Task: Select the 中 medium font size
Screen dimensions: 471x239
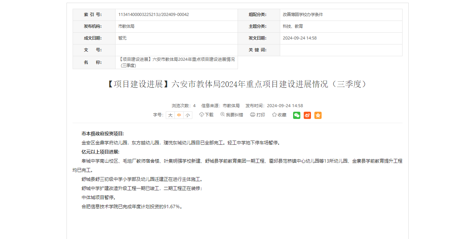Action: click(179, 115)
